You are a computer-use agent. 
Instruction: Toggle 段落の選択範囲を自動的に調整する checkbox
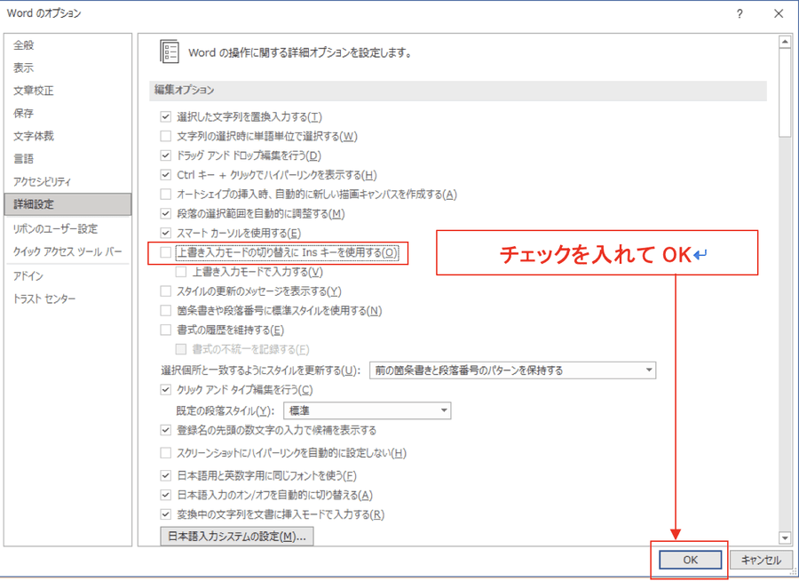coord(166,214)
